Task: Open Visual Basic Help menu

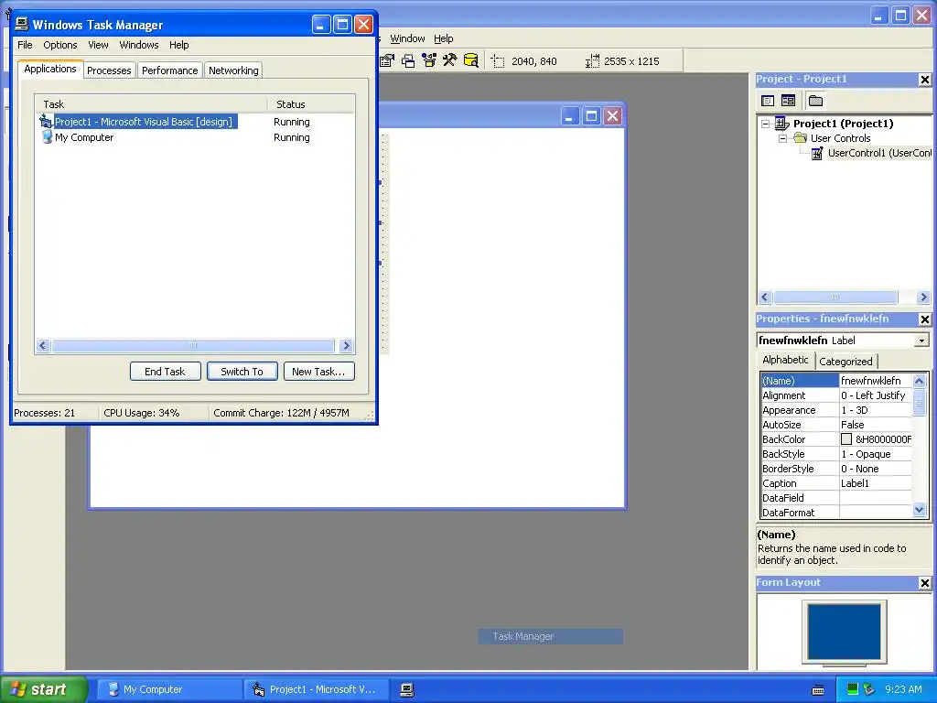Action: point(444,38)
